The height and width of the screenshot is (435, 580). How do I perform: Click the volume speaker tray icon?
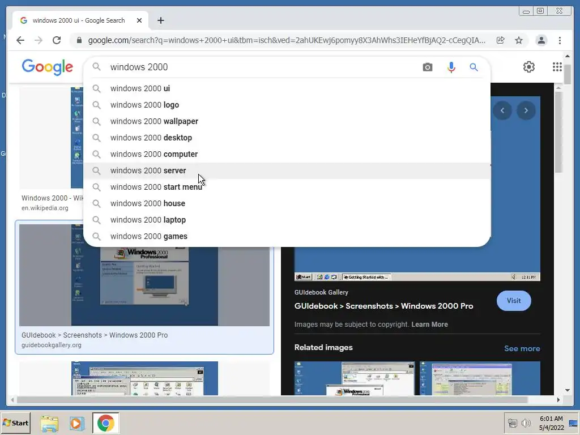(525, 423)
